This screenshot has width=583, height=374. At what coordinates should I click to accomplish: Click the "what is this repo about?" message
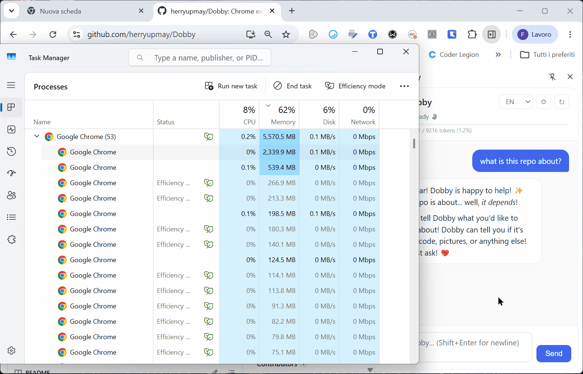[521, 161]
